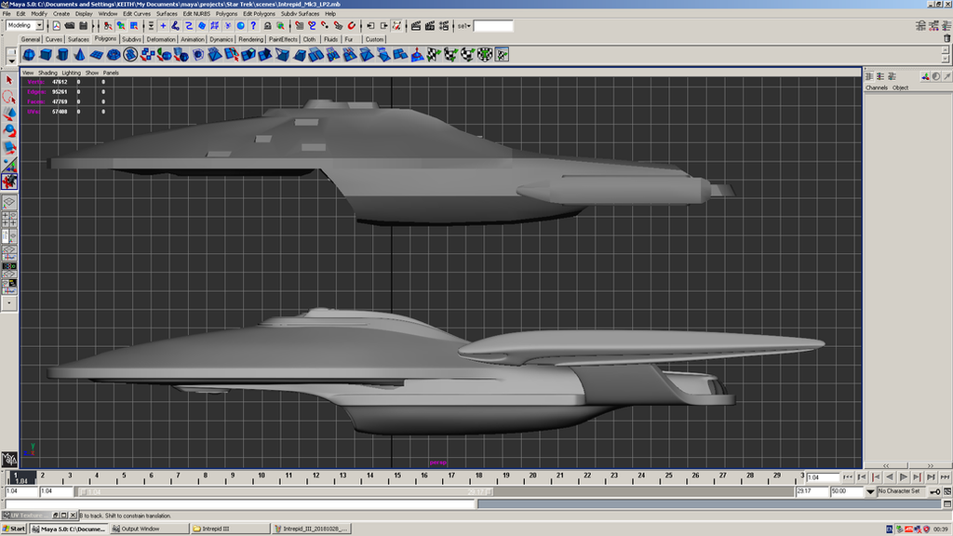Create a polygon torus from the shelf
Image resolution: width=953 pixels, height=536 pixels.
(114, 55)
